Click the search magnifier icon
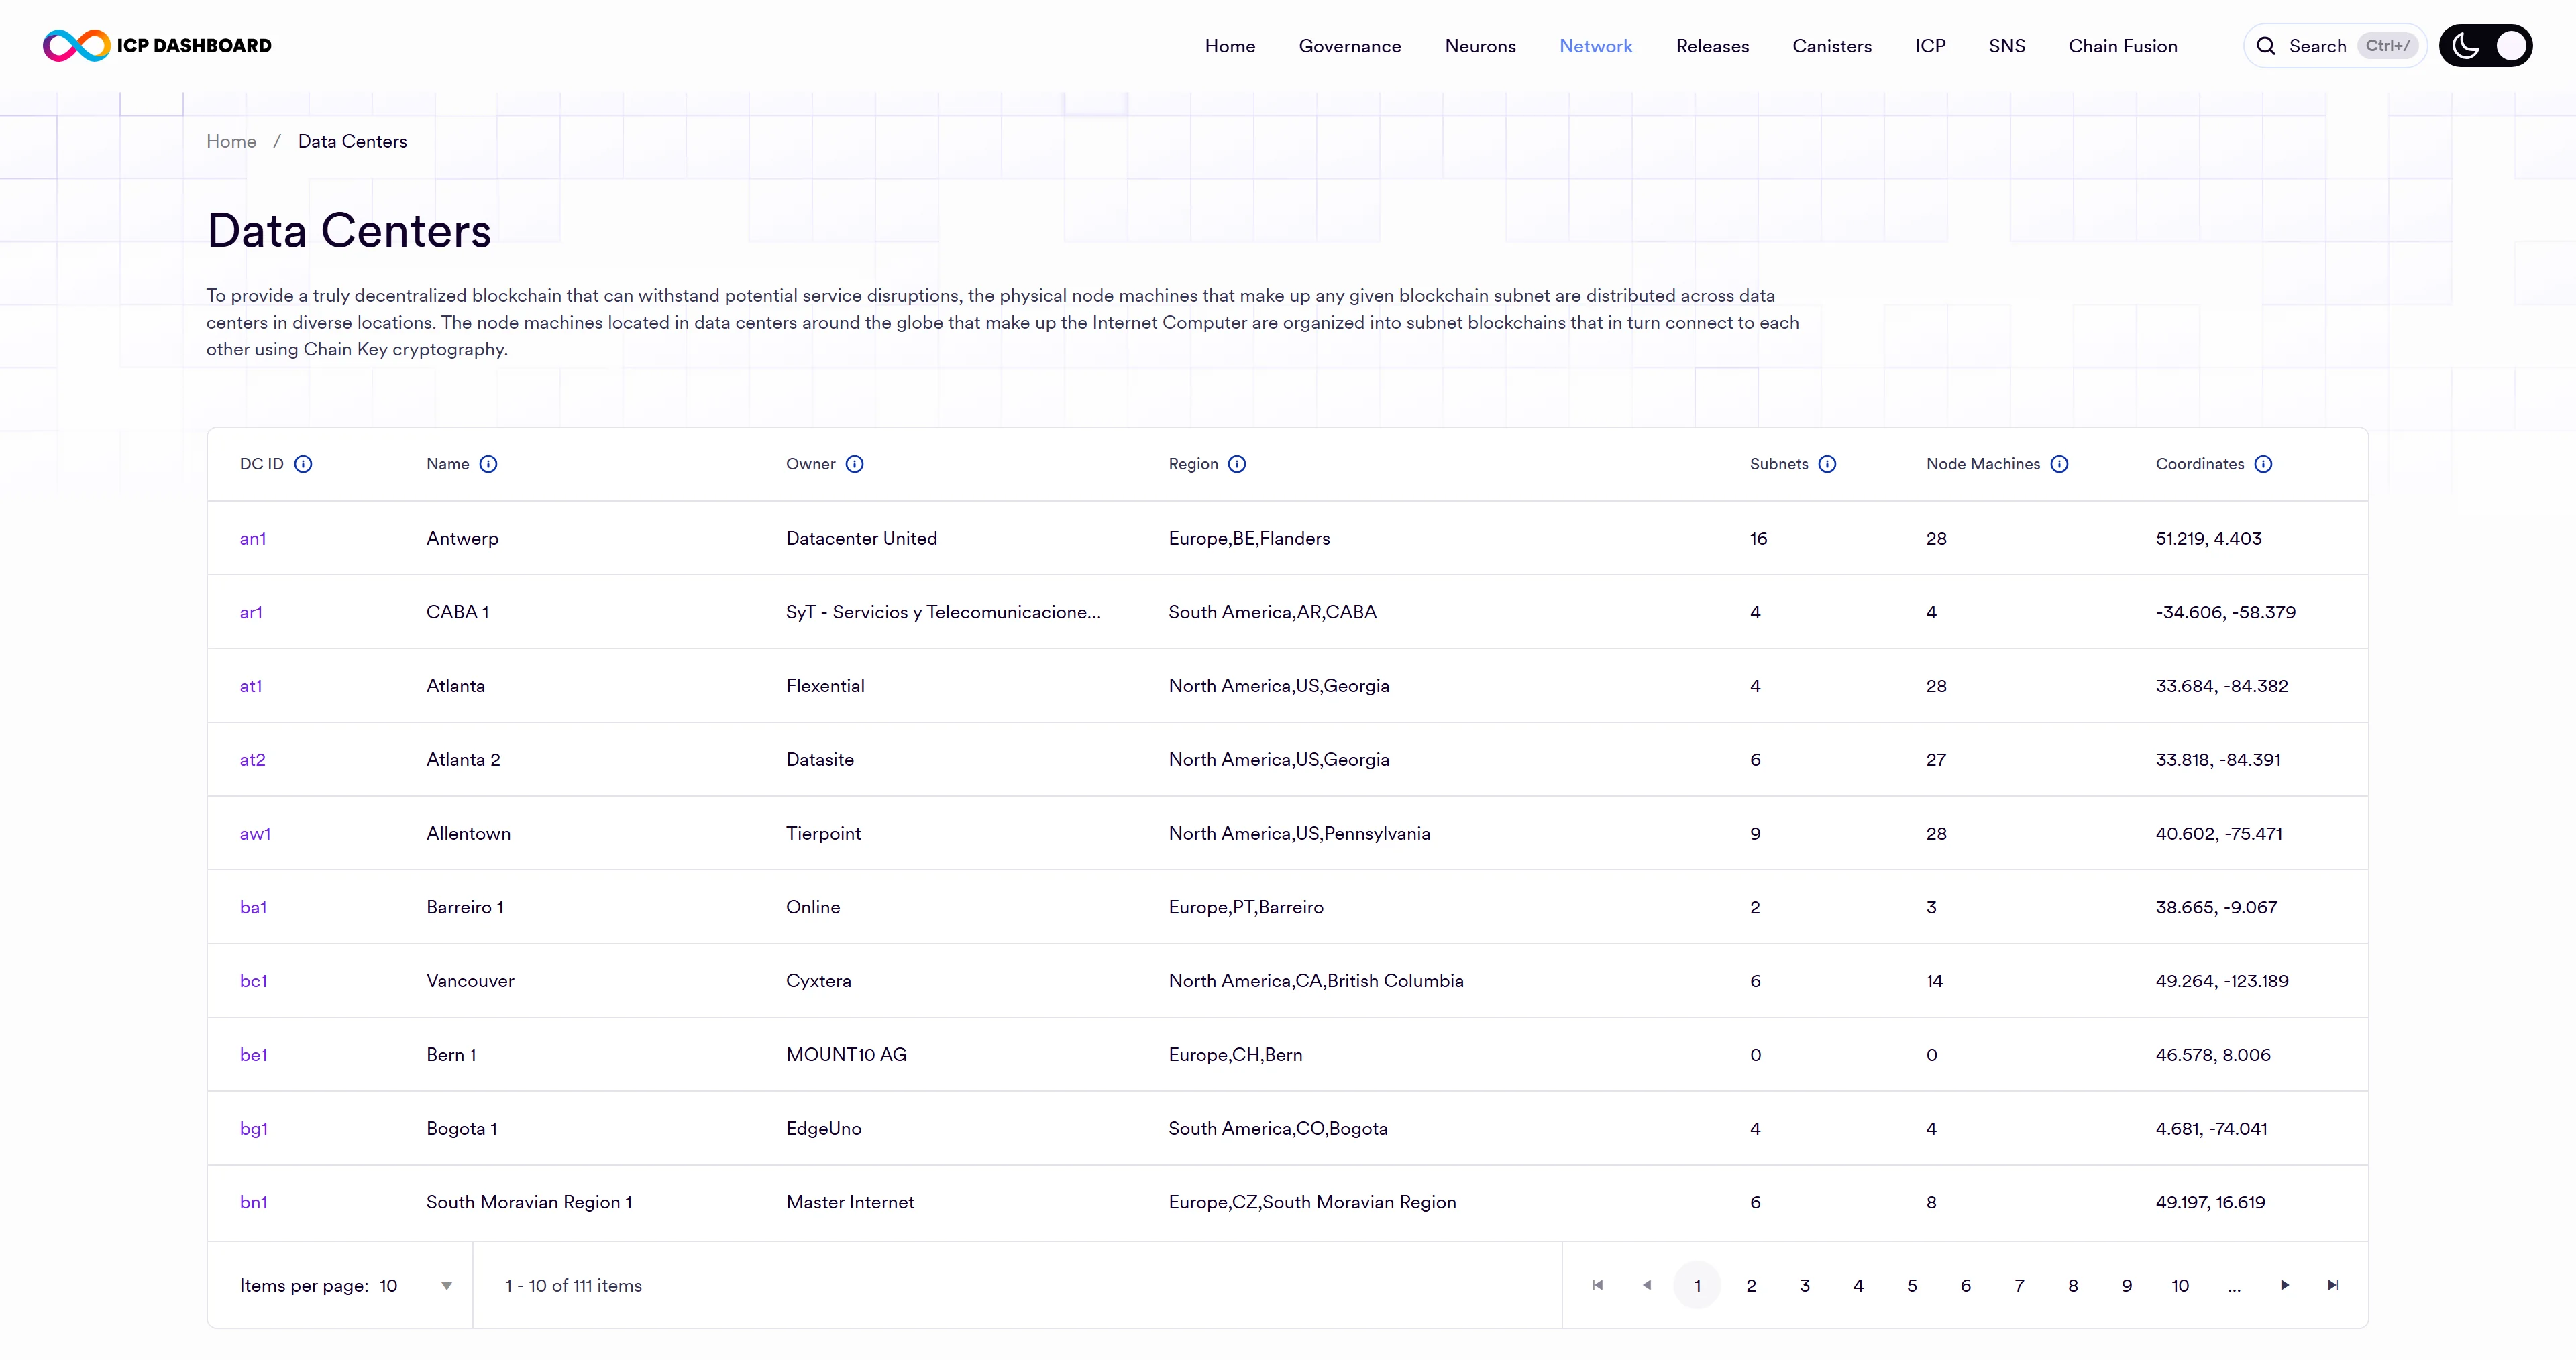This screenshot has height=1360, width=2576. pyautogui.click(x=2266, y=46)
